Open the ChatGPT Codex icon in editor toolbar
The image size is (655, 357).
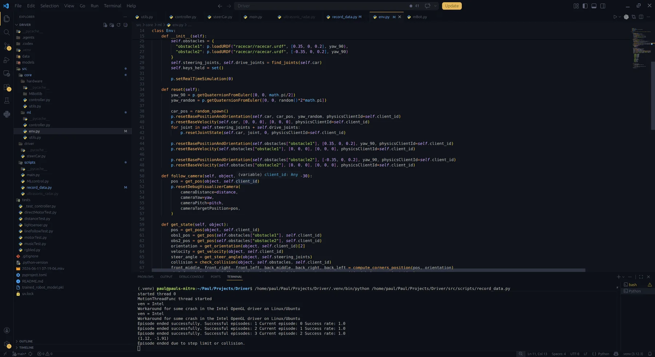click(x=626, y=17)
